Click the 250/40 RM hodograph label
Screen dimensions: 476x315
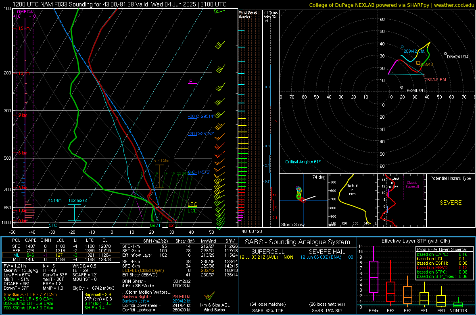point(435,80)
